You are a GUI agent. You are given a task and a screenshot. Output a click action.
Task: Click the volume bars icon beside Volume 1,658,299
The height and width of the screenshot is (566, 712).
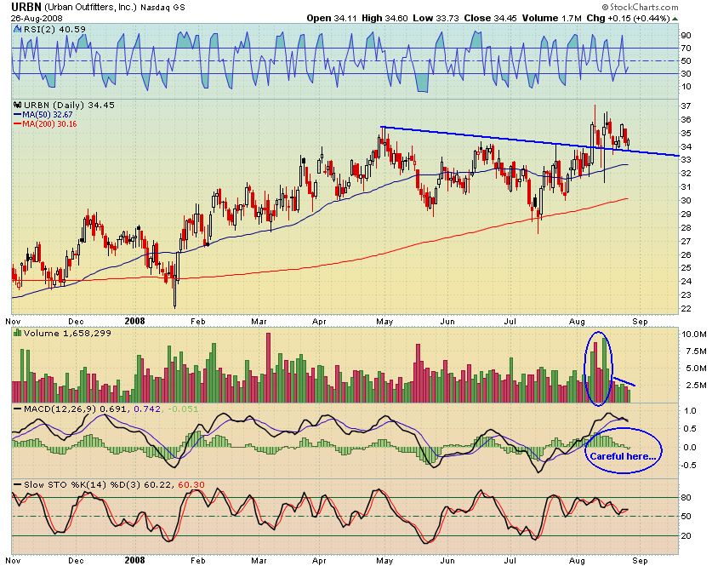point(18,333)
